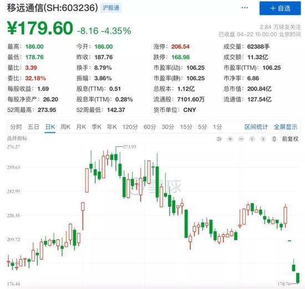Viewport: 305px width, 289px height.
Task: Click the y-axis label 242.99
Action: pyautogui.click(x=13, y=191)
